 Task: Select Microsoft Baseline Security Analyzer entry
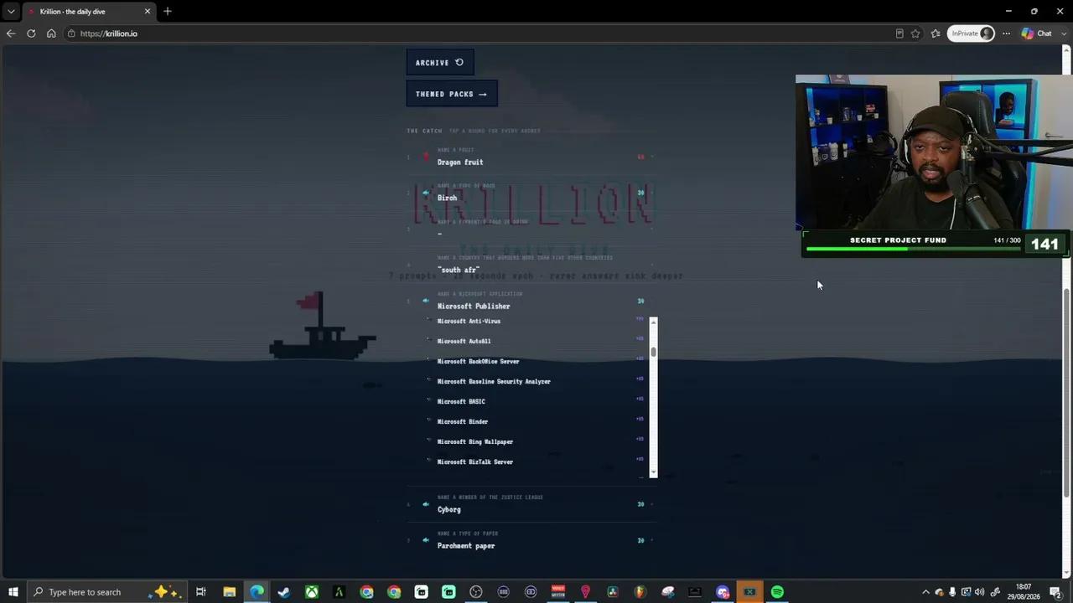click(494, 382)
